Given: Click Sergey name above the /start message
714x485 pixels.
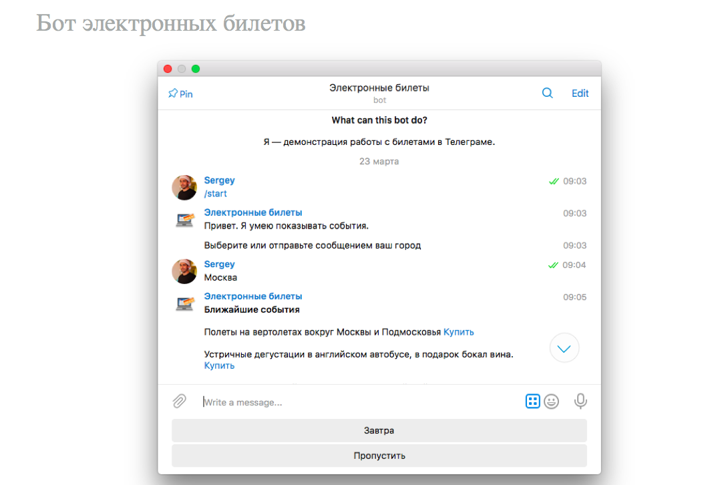Looking at the screenshot, I should click(220, 180).
